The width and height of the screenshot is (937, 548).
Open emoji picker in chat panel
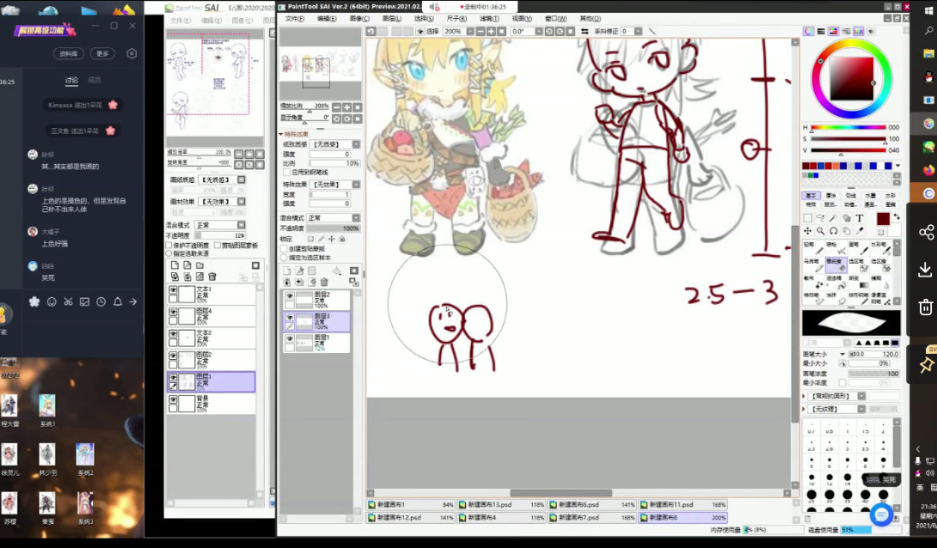tap(52, 302)
